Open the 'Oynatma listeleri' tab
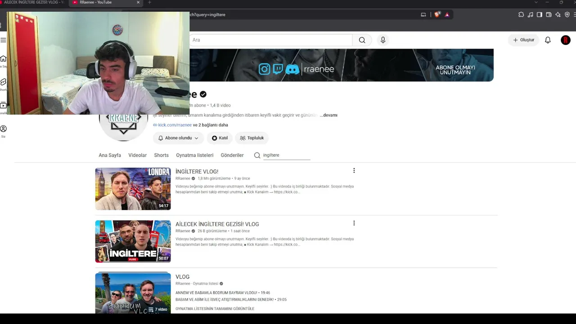 [195, 155]
